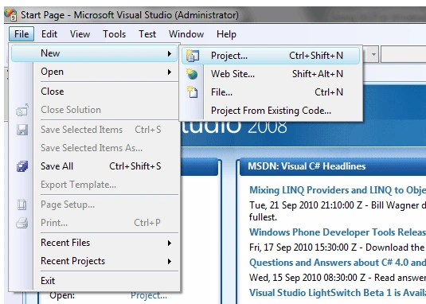
Task: Click the New File document icon
Action: click(x=193, y=92)
